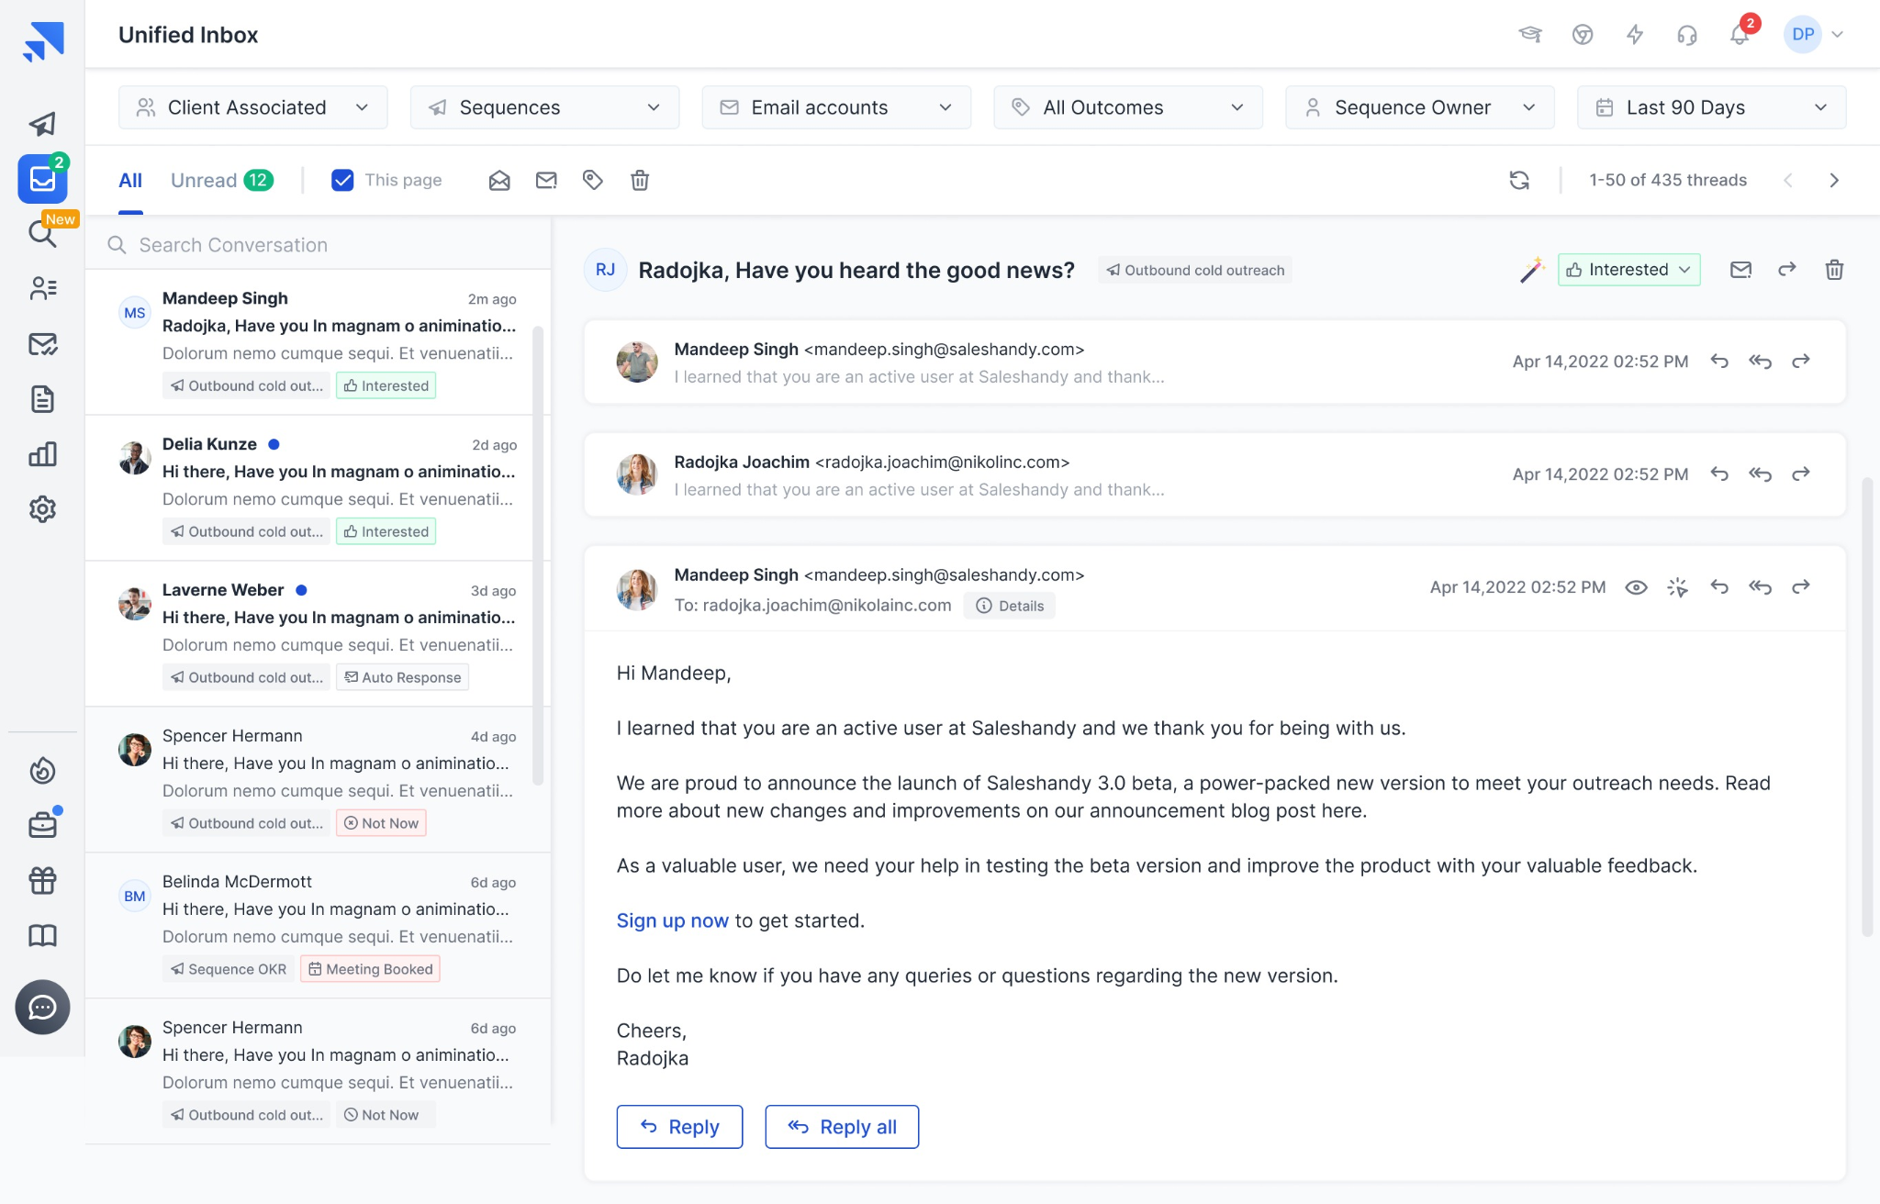Delete the open conversation trash icon
Viewport: 1880px width, 1204px height.
pyautogui.click(x=1834, y=269)
